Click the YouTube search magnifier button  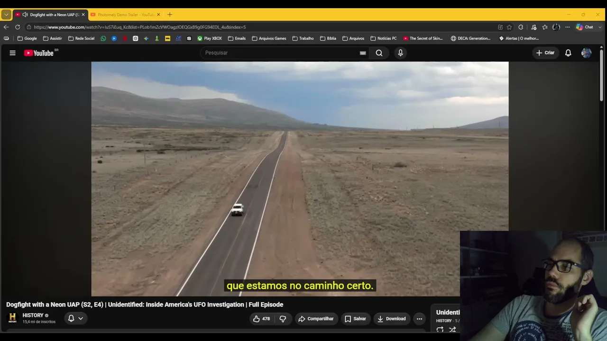[x=379, y=53]
